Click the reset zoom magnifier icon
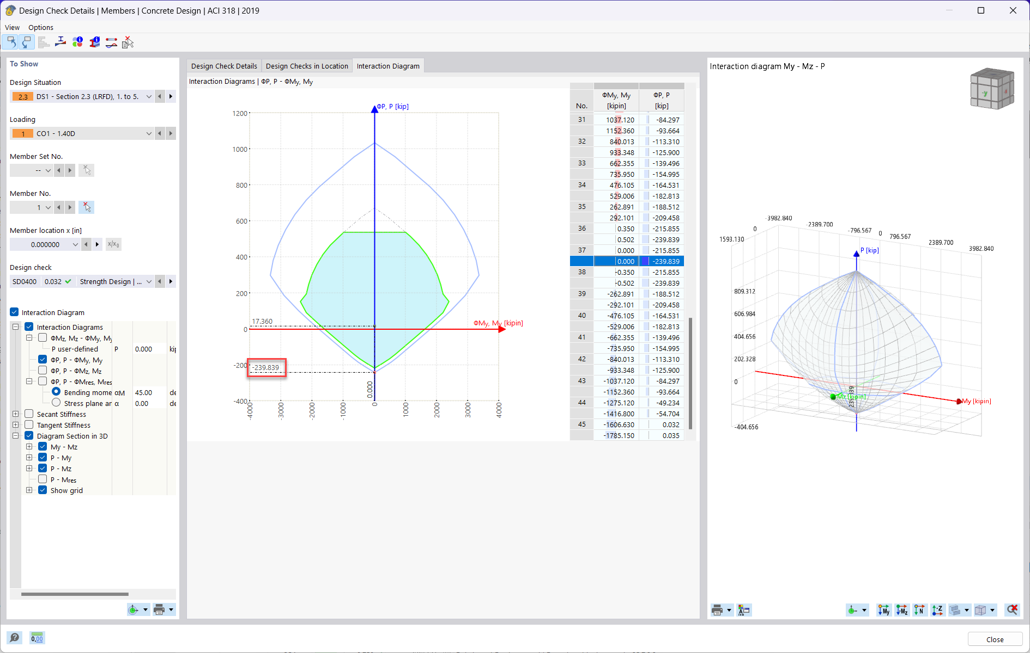This screenshot has height=653, width=1030. (x=1013, y=610)
